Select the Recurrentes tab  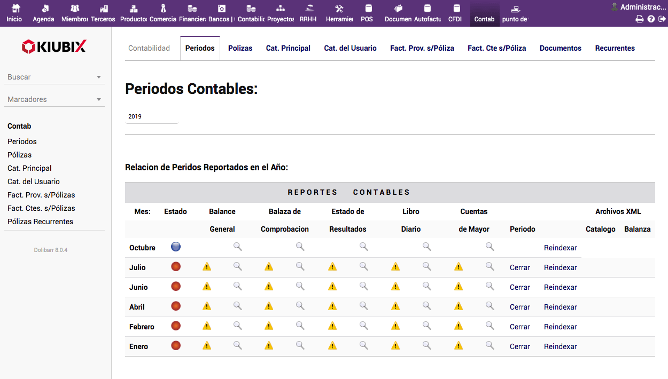coord(615,48)
